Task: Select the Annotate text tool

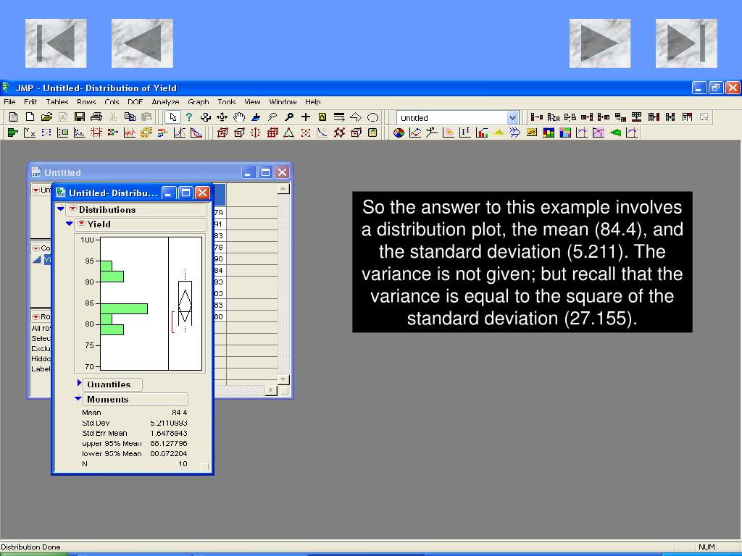Action: (x=322, y=117)
